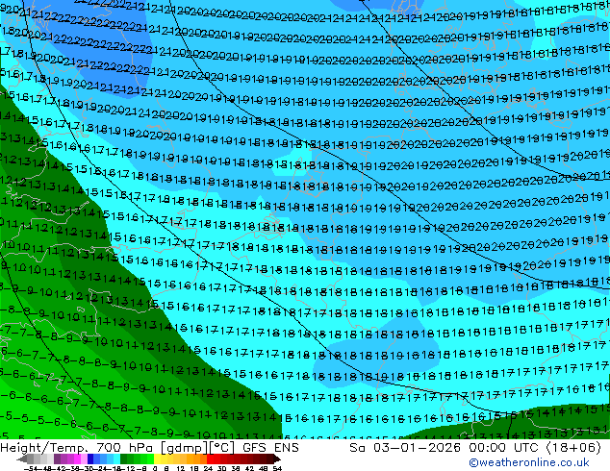Click the 'Sa 03-01-2026' date text
610x471 pixels.
[x=405, y=448]
